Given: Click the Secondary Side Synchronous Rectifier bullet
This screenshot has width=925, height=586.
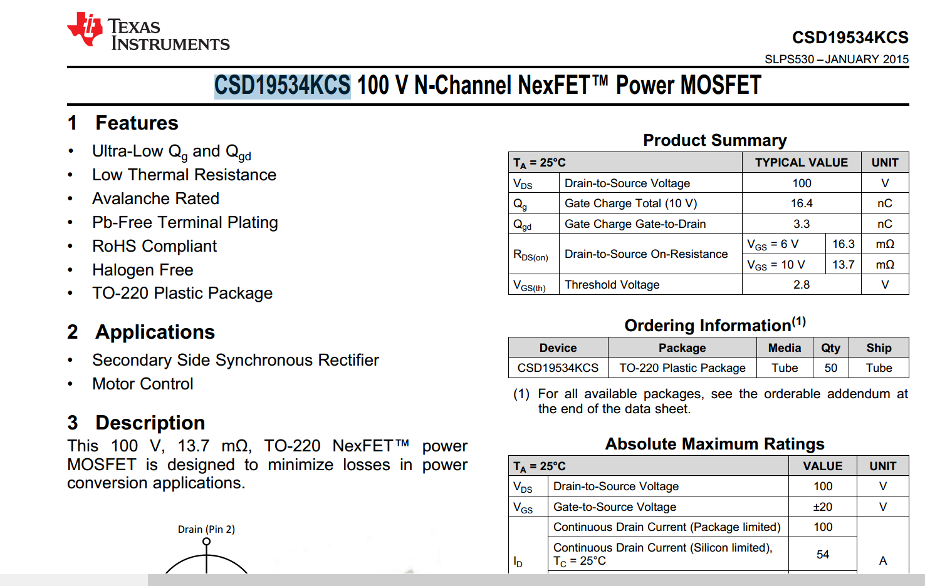Looking at the screenshot, I should (235, 360).
